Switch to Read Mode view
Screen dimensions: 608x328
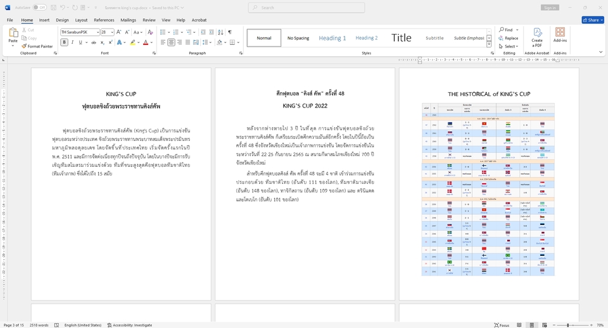519,325
